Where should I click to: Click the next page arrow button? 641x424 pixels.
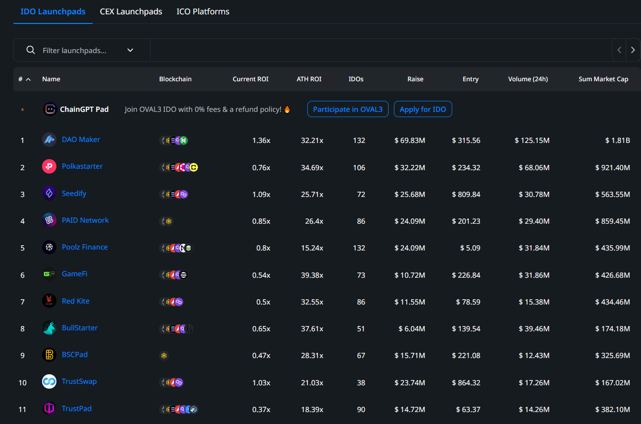633,50
